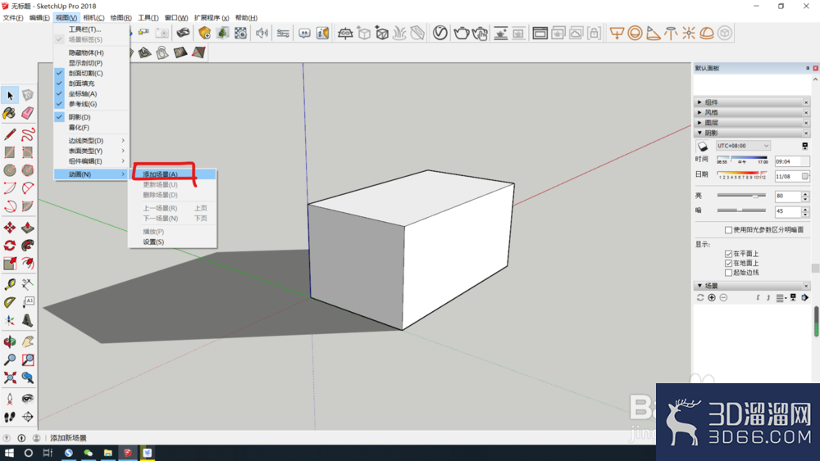Select the Tape Measure tool

tap(9, 284)
